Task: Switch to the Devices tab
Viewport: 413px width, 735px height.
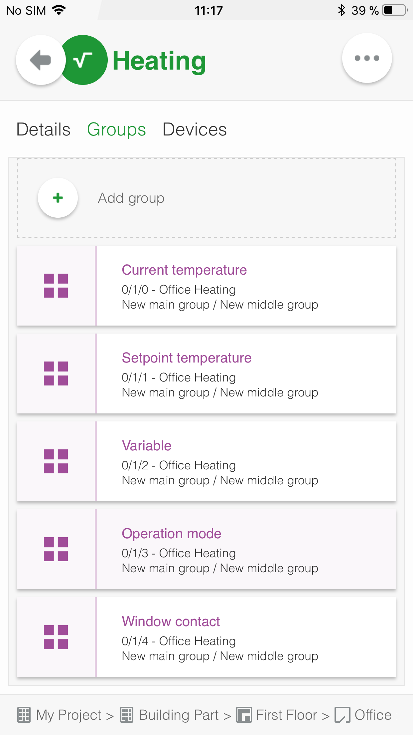Action: 195,130
